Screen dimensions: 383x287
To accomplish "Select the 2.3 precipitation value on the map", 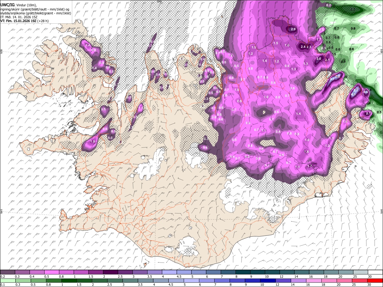I will [309, 47].
